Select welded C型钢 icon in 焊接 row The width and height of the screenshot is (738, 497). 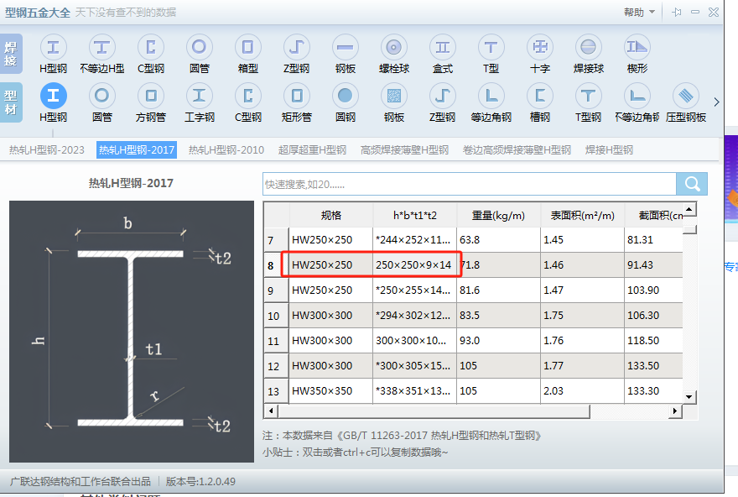coord(151,47)
